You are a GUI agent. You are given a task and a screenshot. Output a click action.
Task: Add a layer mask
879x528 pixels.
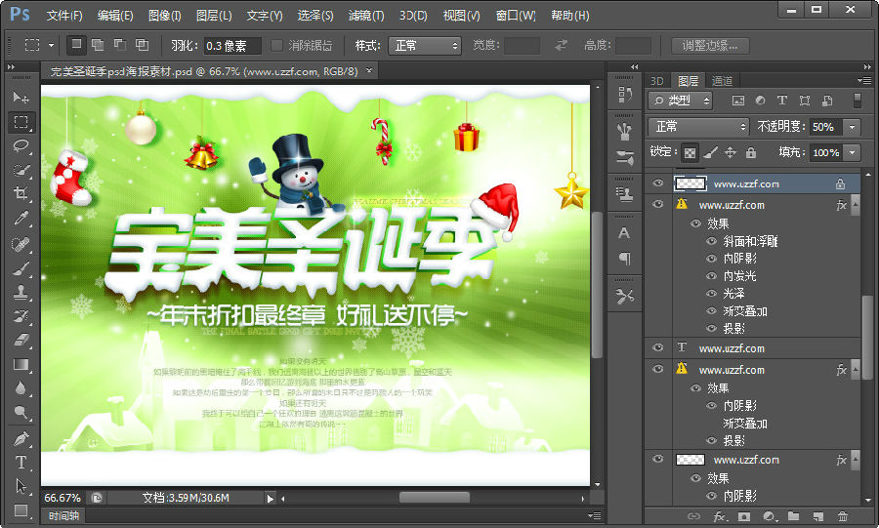pyautogui.click(x=744, y=516)
